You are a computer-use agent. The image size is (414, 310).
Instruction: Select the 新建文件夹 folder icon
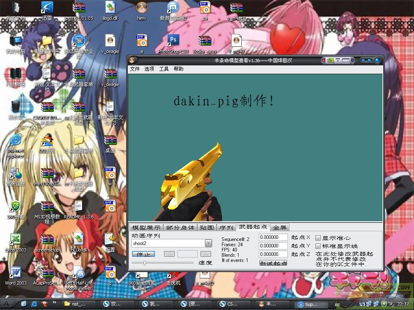click(47, 44)
